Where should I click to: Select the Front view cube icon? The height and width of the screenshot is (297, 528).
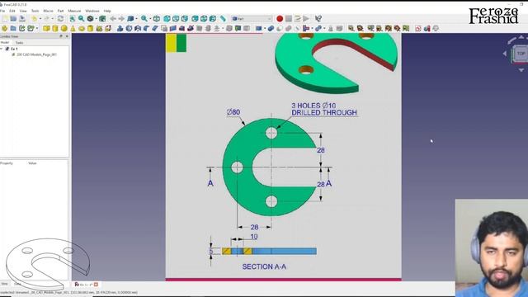coord(167,18)
